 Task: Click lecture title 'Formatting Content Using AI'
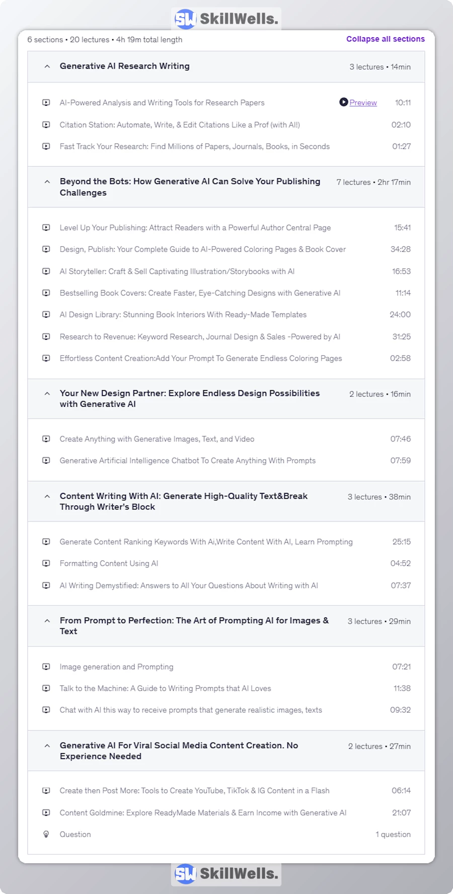(x=109, y=563)
